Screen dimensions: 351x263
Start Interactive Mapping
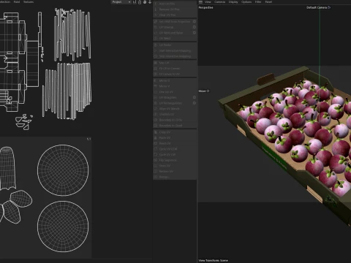(175, 50)
